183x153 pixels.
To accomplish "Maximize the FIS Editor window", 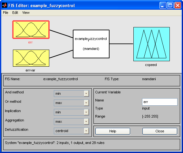I will tap(170, 5).
